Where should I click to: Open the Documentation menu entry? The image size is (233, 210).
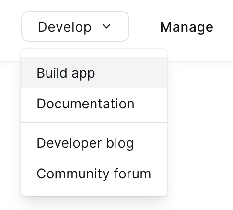pos(94,104)
